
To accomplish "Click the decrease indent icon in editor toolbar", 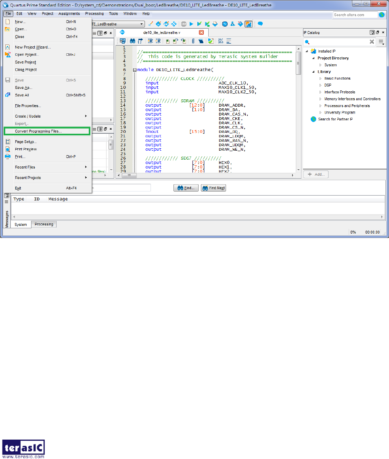I will [158, 41].
